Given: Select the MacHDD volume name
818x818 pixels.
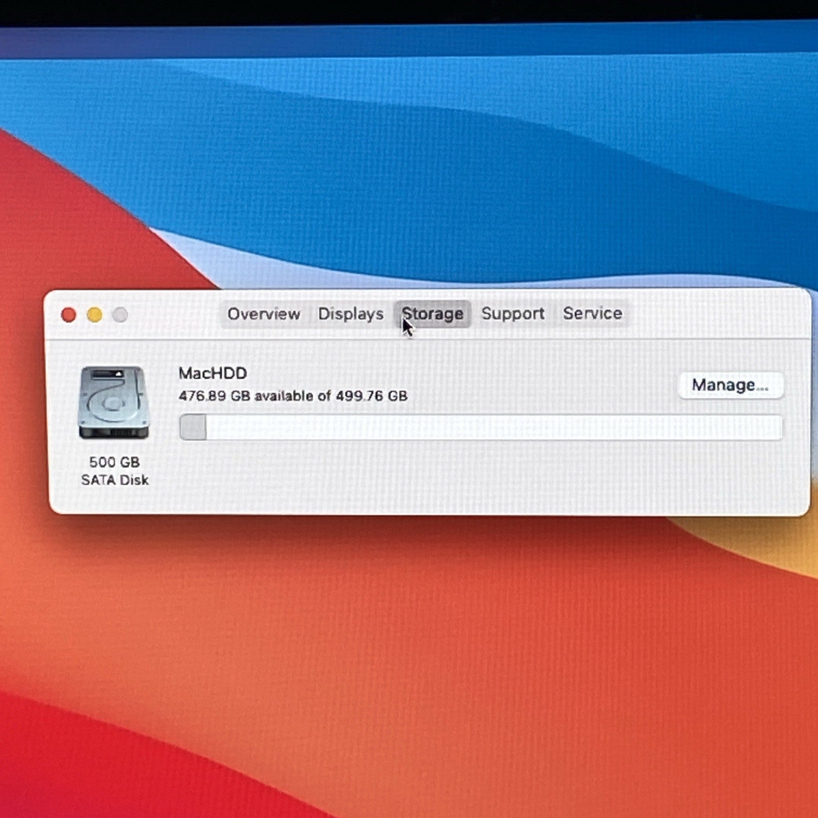Looking at the screenshot, I should 213,373.
